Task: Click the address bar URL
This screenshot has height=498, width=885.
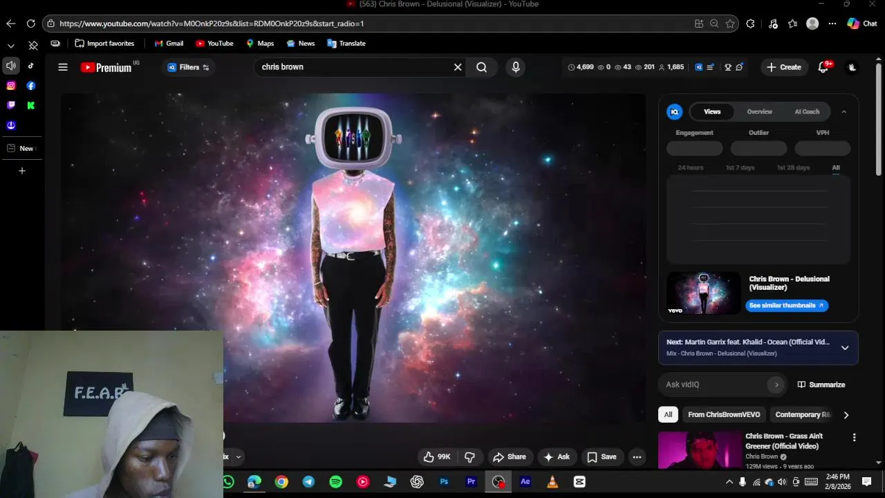Action: (x=212, y=24)
